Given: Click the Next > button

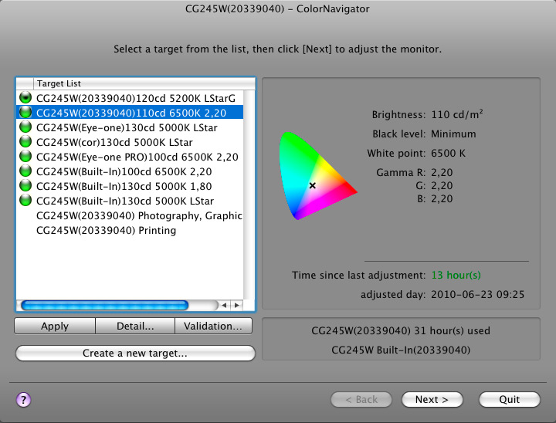Looking at the screenshot, I should (432, 400).
